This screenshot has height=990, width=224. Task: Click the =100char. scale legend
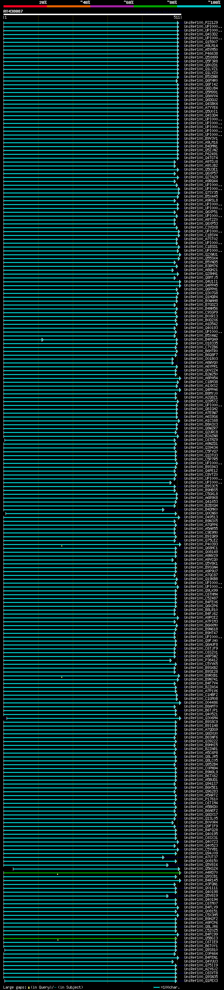166,987
